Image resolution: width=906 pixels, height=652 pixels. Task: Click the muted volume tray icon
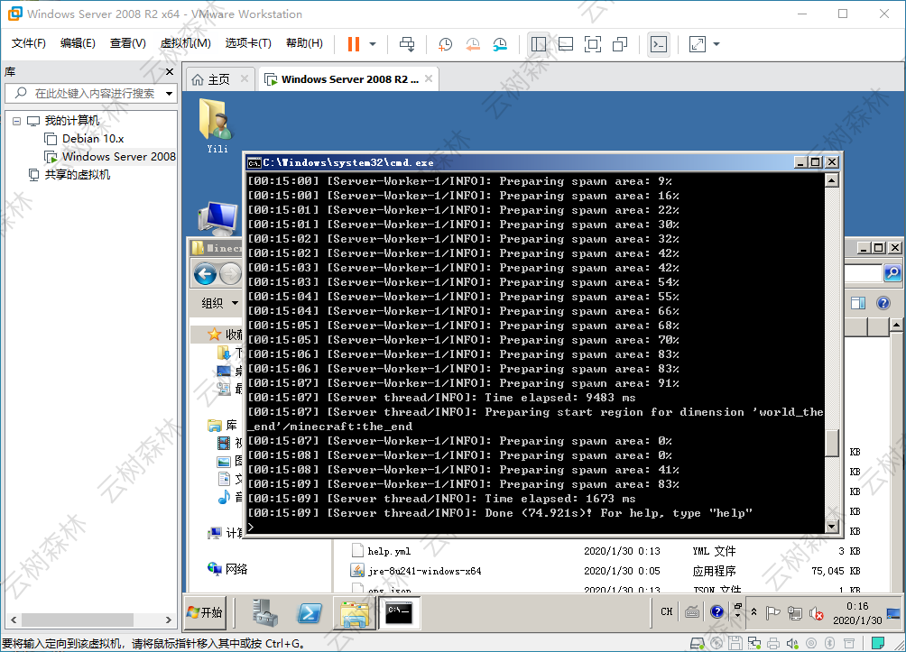coord(816,613)
